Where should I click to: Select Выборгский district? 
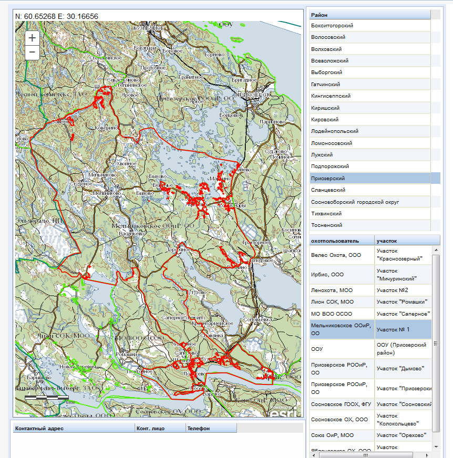[370, 72]
